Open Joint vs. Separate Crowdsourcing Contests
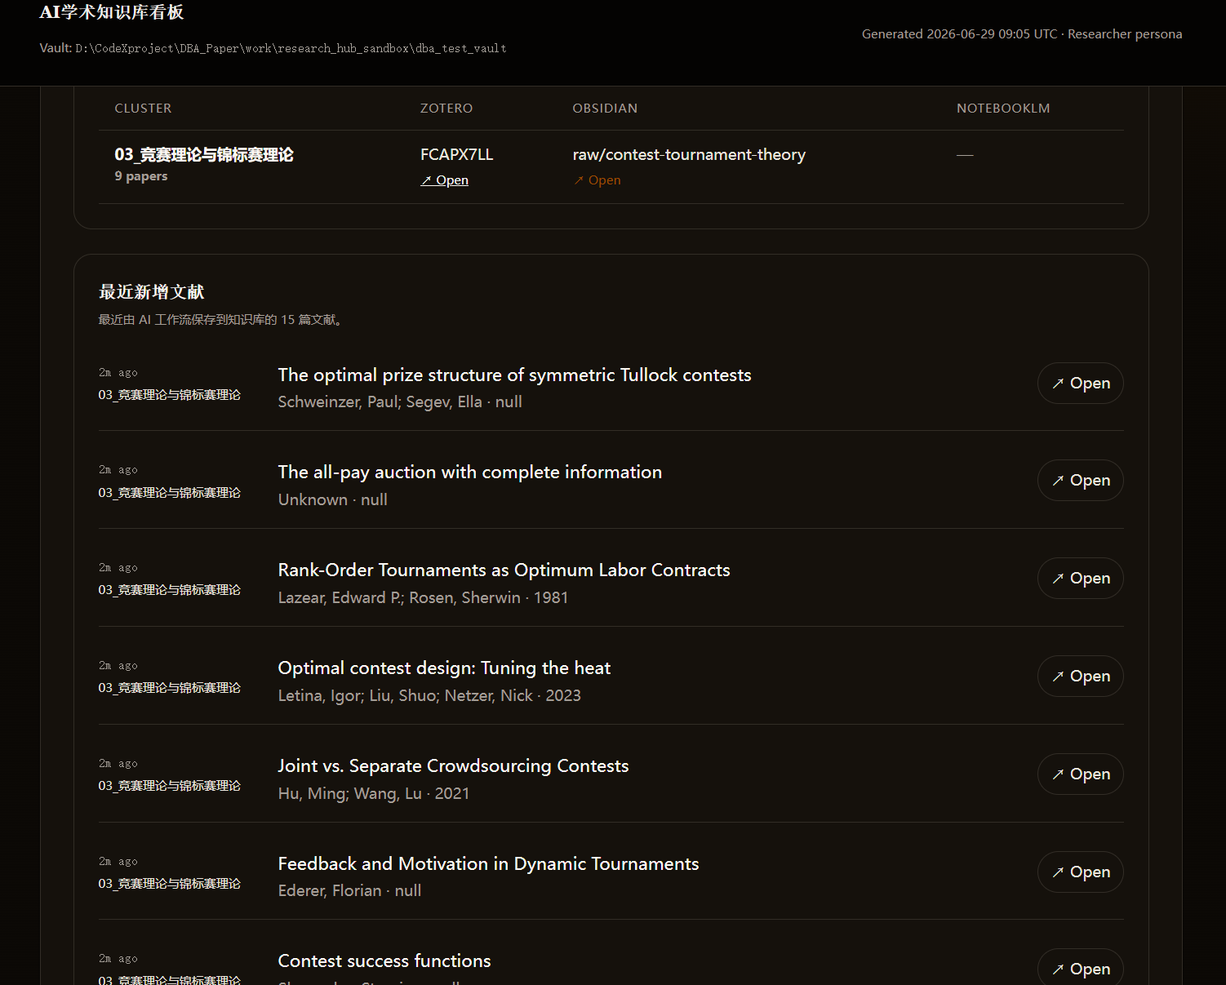The height and width of the screenshot is (985, 1226). (x=1080, y=774)
